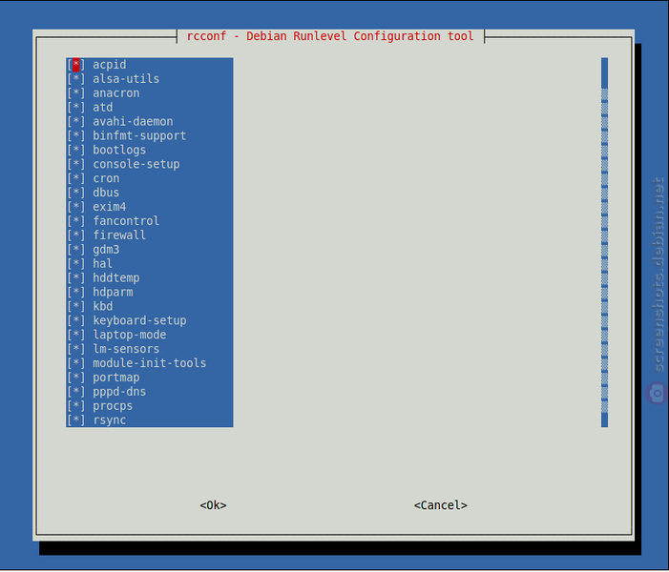The height and width of the screenshot is (572, 669).
Task: Toggle the console-setup checkbox
Action: pyautogui.click(x=76, y=164)
